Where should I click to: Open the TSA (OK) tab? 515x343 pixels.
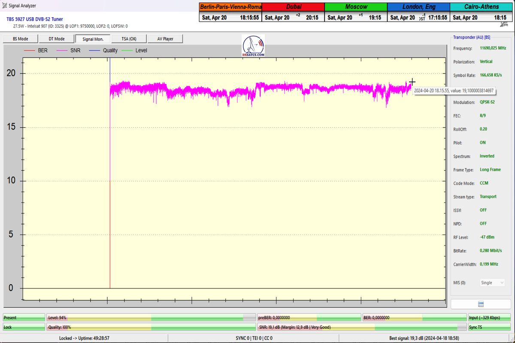tap(129, 39)
